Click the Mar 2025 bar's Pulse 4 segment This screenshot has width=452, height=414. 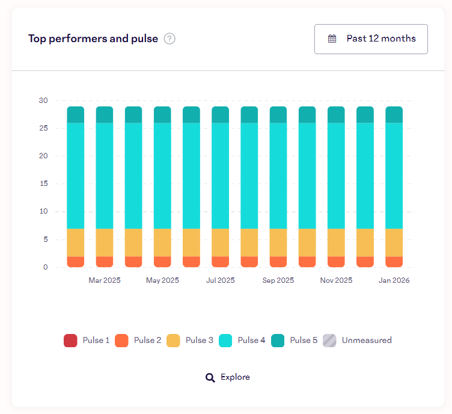pos(105,176)
